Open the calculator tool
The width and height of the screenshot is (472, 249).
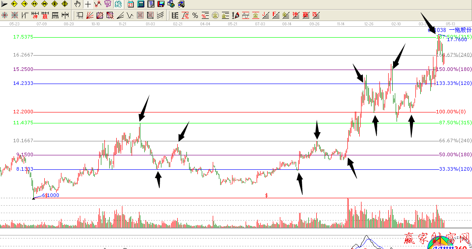click(x=141, y=4)
